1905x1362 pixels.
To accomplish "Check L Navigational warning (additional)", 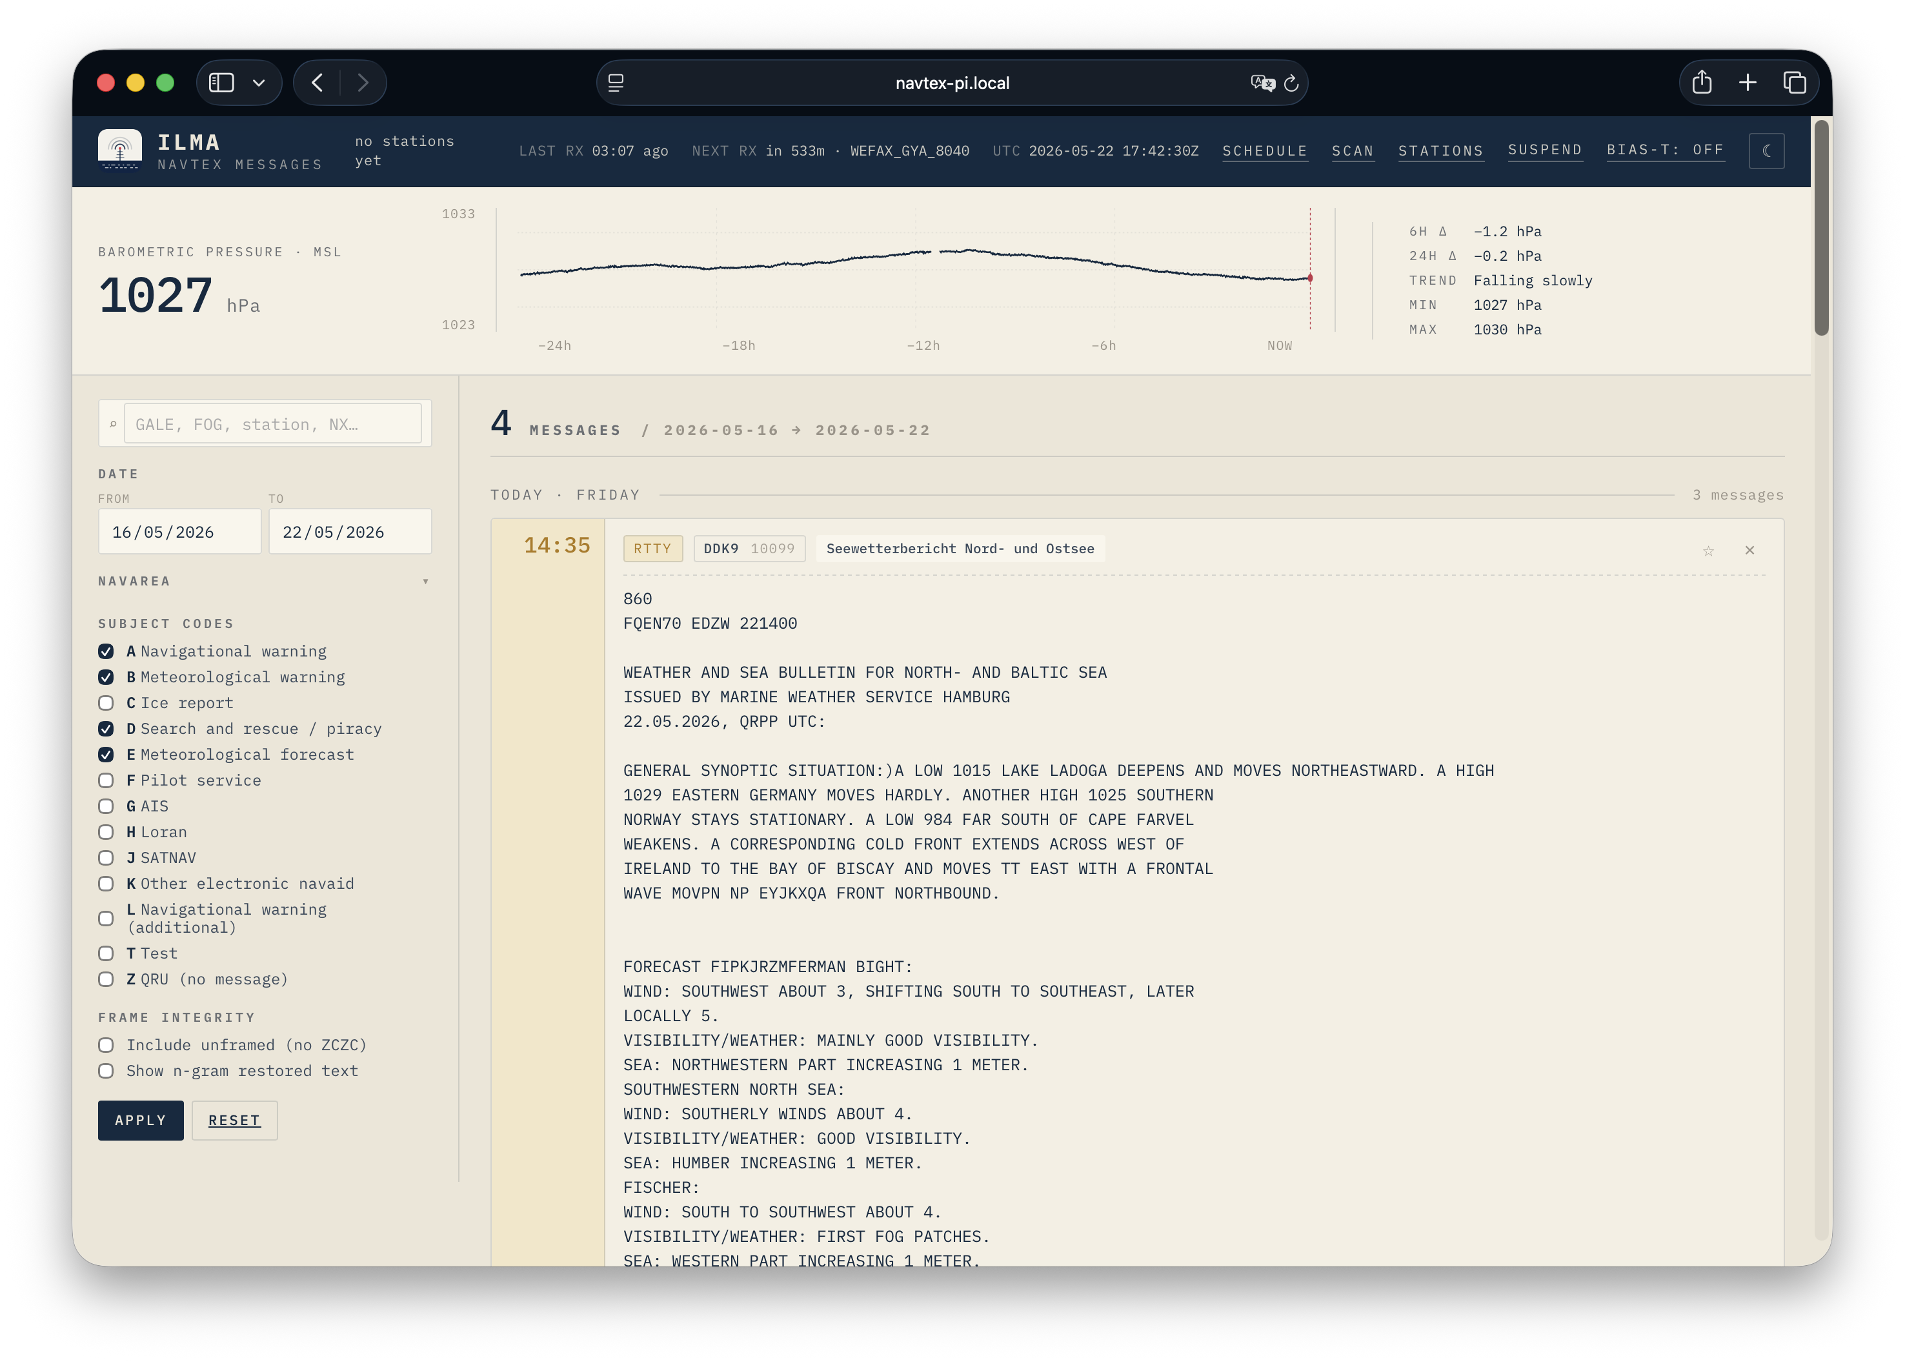I will (x=106, y=919).
